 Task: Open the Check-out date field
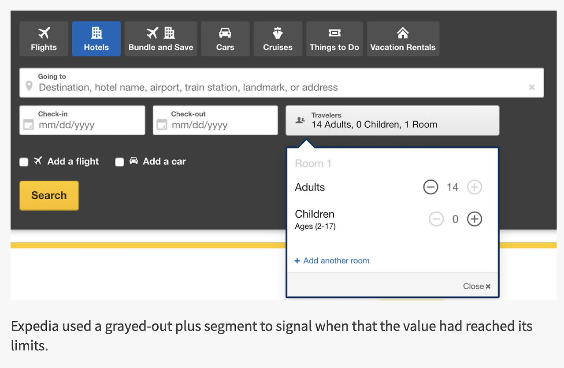click(x=215, y=120)
